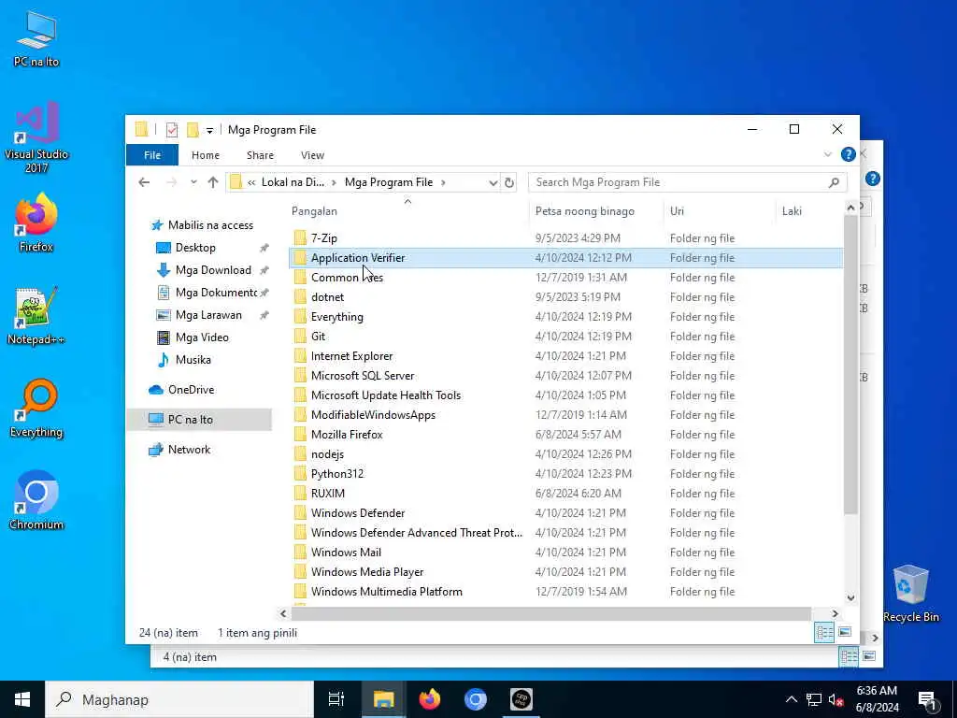Open the File ribbon tab
The height and width of the screenshot is (718, 957).
pyautogui.click(x=152, y=155)
